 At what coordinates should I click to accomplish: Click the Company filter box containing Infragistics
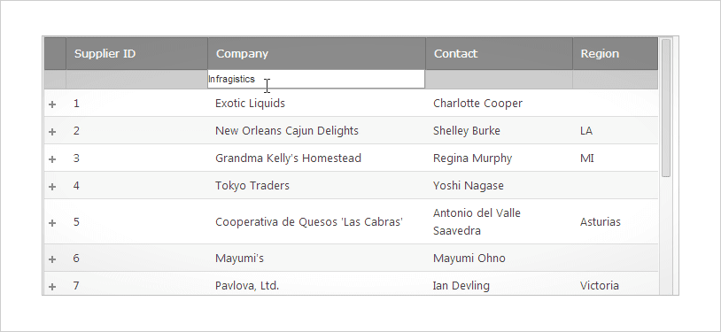pos(316,79)
